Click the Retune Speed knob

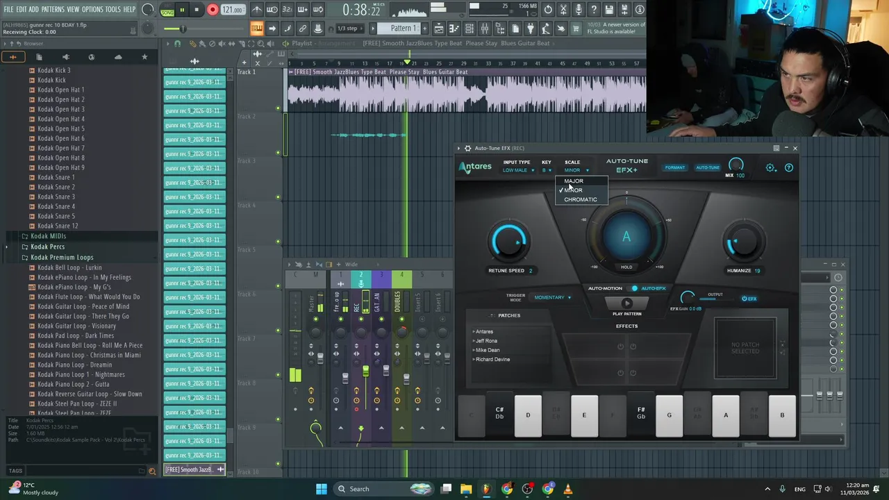coord(509,242)
